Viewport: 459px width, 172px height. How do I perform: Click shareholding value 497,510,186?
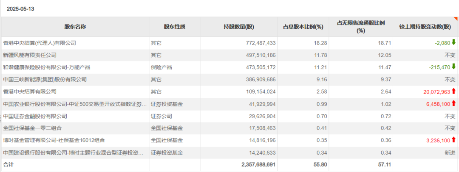261,55
